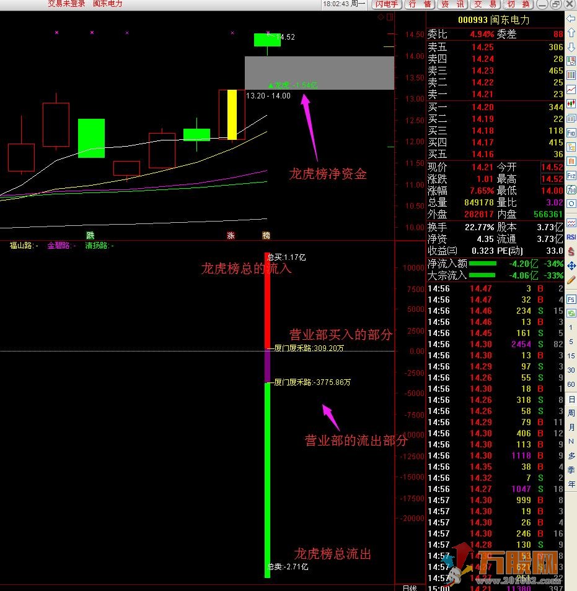The width and height of the screenshot is (577, 591).
Task: Open the 资讯 news menu
Action: (x=453, y=4)
